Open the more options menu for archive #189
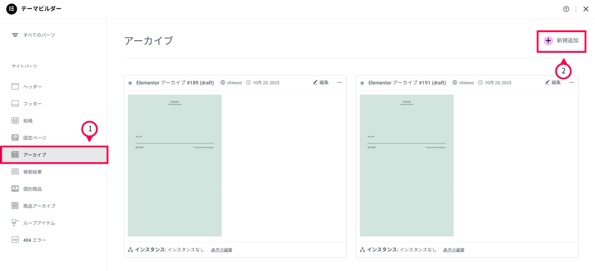595x271 pixels. [x=339, y=82]
